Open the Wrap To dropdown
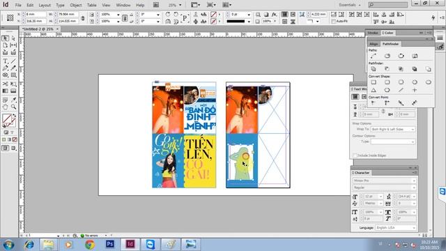446x251 pixels. point(393,129)
